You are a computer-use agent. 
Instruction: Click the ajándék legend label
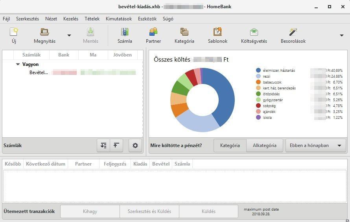click(x=269, y=111)
